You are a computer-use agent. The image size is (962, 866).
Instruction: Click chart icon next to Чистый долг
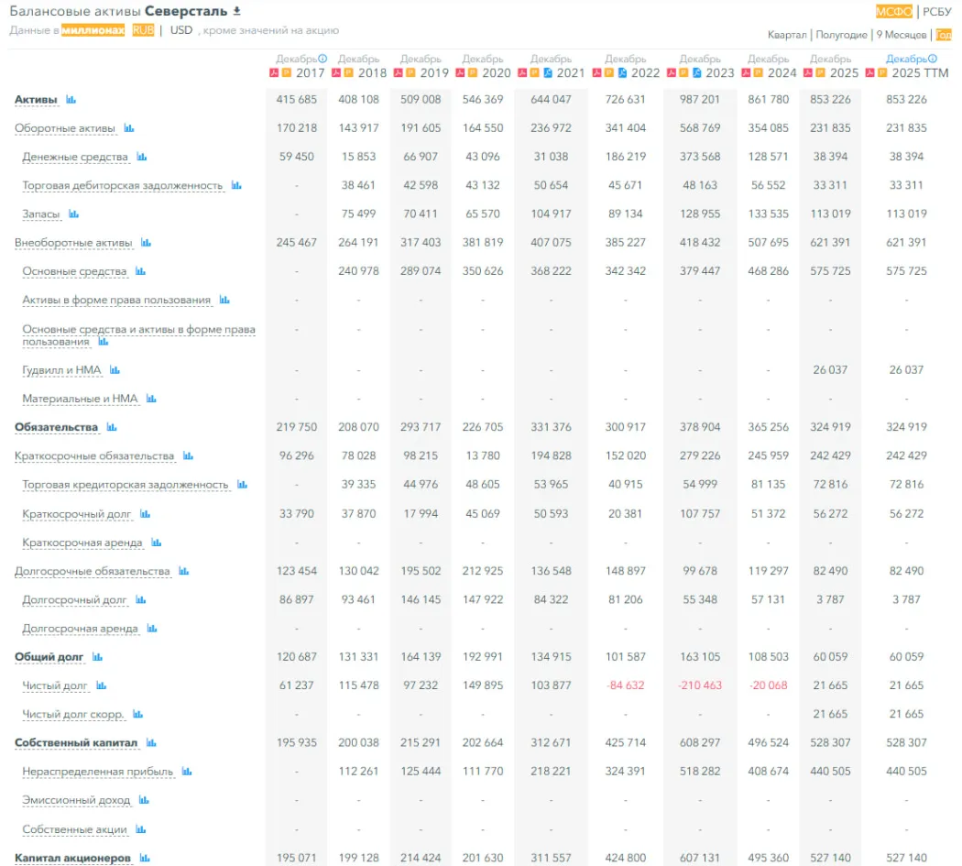click(x=102, y=685)
